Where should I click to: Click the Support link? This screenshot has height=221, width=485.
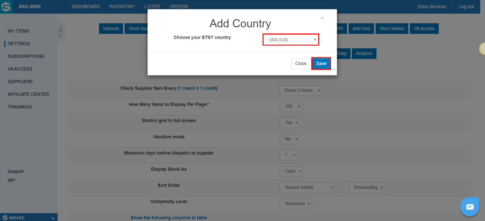point(16,171)
